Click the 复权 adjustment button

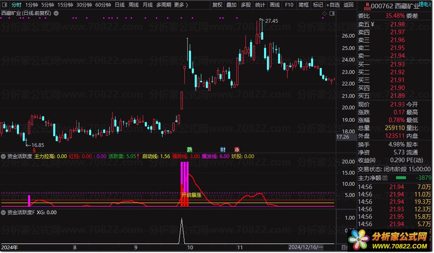point(217,5)
